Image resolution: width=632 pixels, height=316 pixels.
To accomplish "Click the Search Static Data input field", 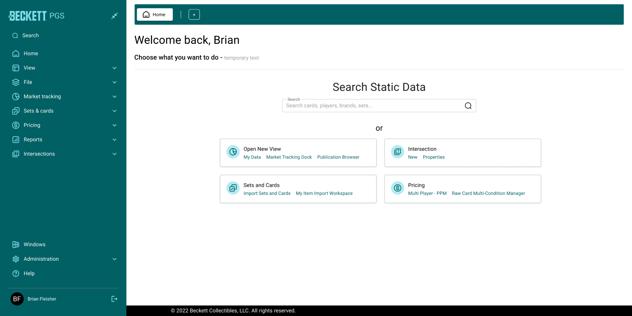I will click(379, 106).
